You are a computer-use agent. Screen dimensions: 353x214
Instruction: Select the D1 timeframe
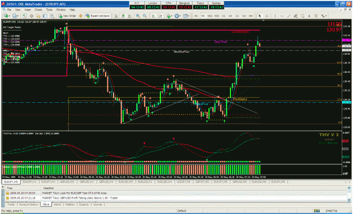tap(237, 16)
